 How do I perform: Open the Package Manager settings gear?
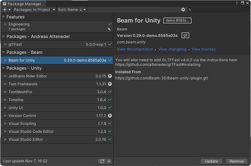pos(183,10)
